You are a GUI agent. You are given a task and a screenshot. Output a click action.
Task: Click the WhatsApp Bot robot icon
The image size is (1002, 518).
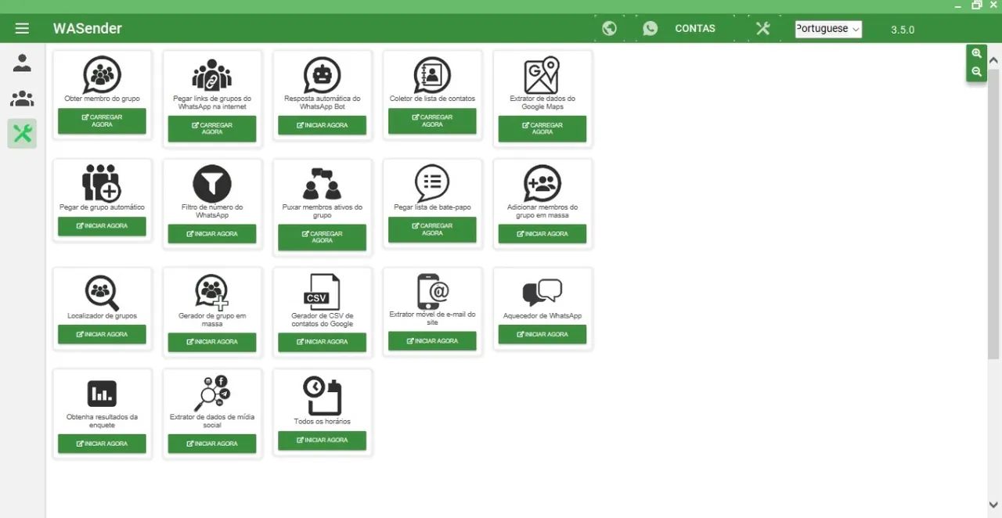pos(322,75)
